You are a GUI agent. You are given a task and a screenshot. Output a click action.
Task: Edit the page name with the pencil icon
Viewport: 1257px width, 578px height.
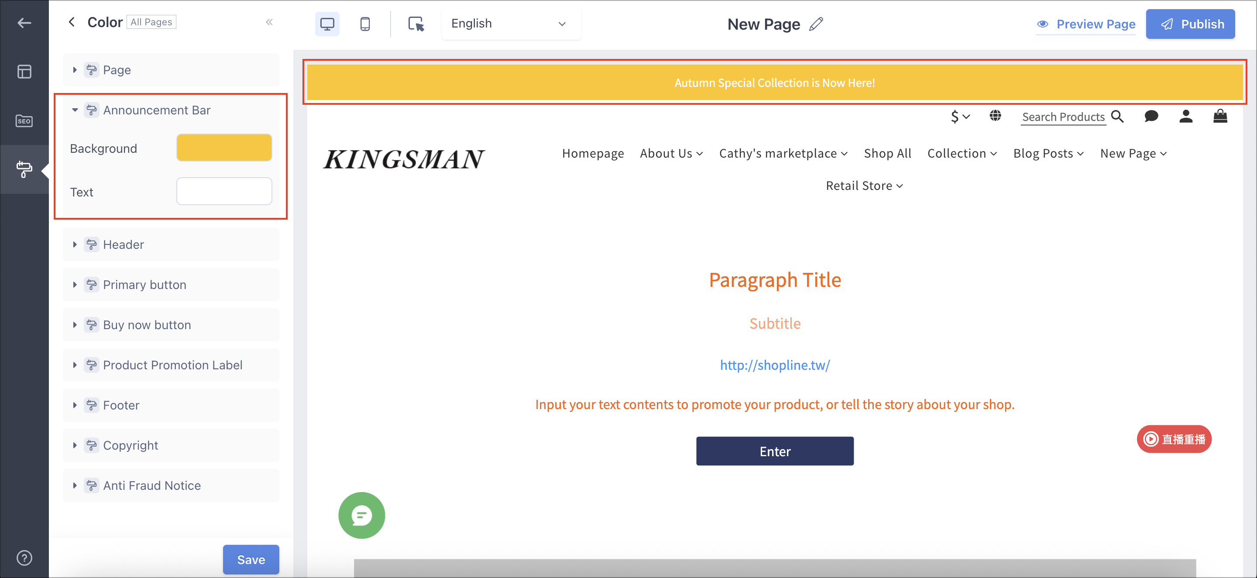816,24
